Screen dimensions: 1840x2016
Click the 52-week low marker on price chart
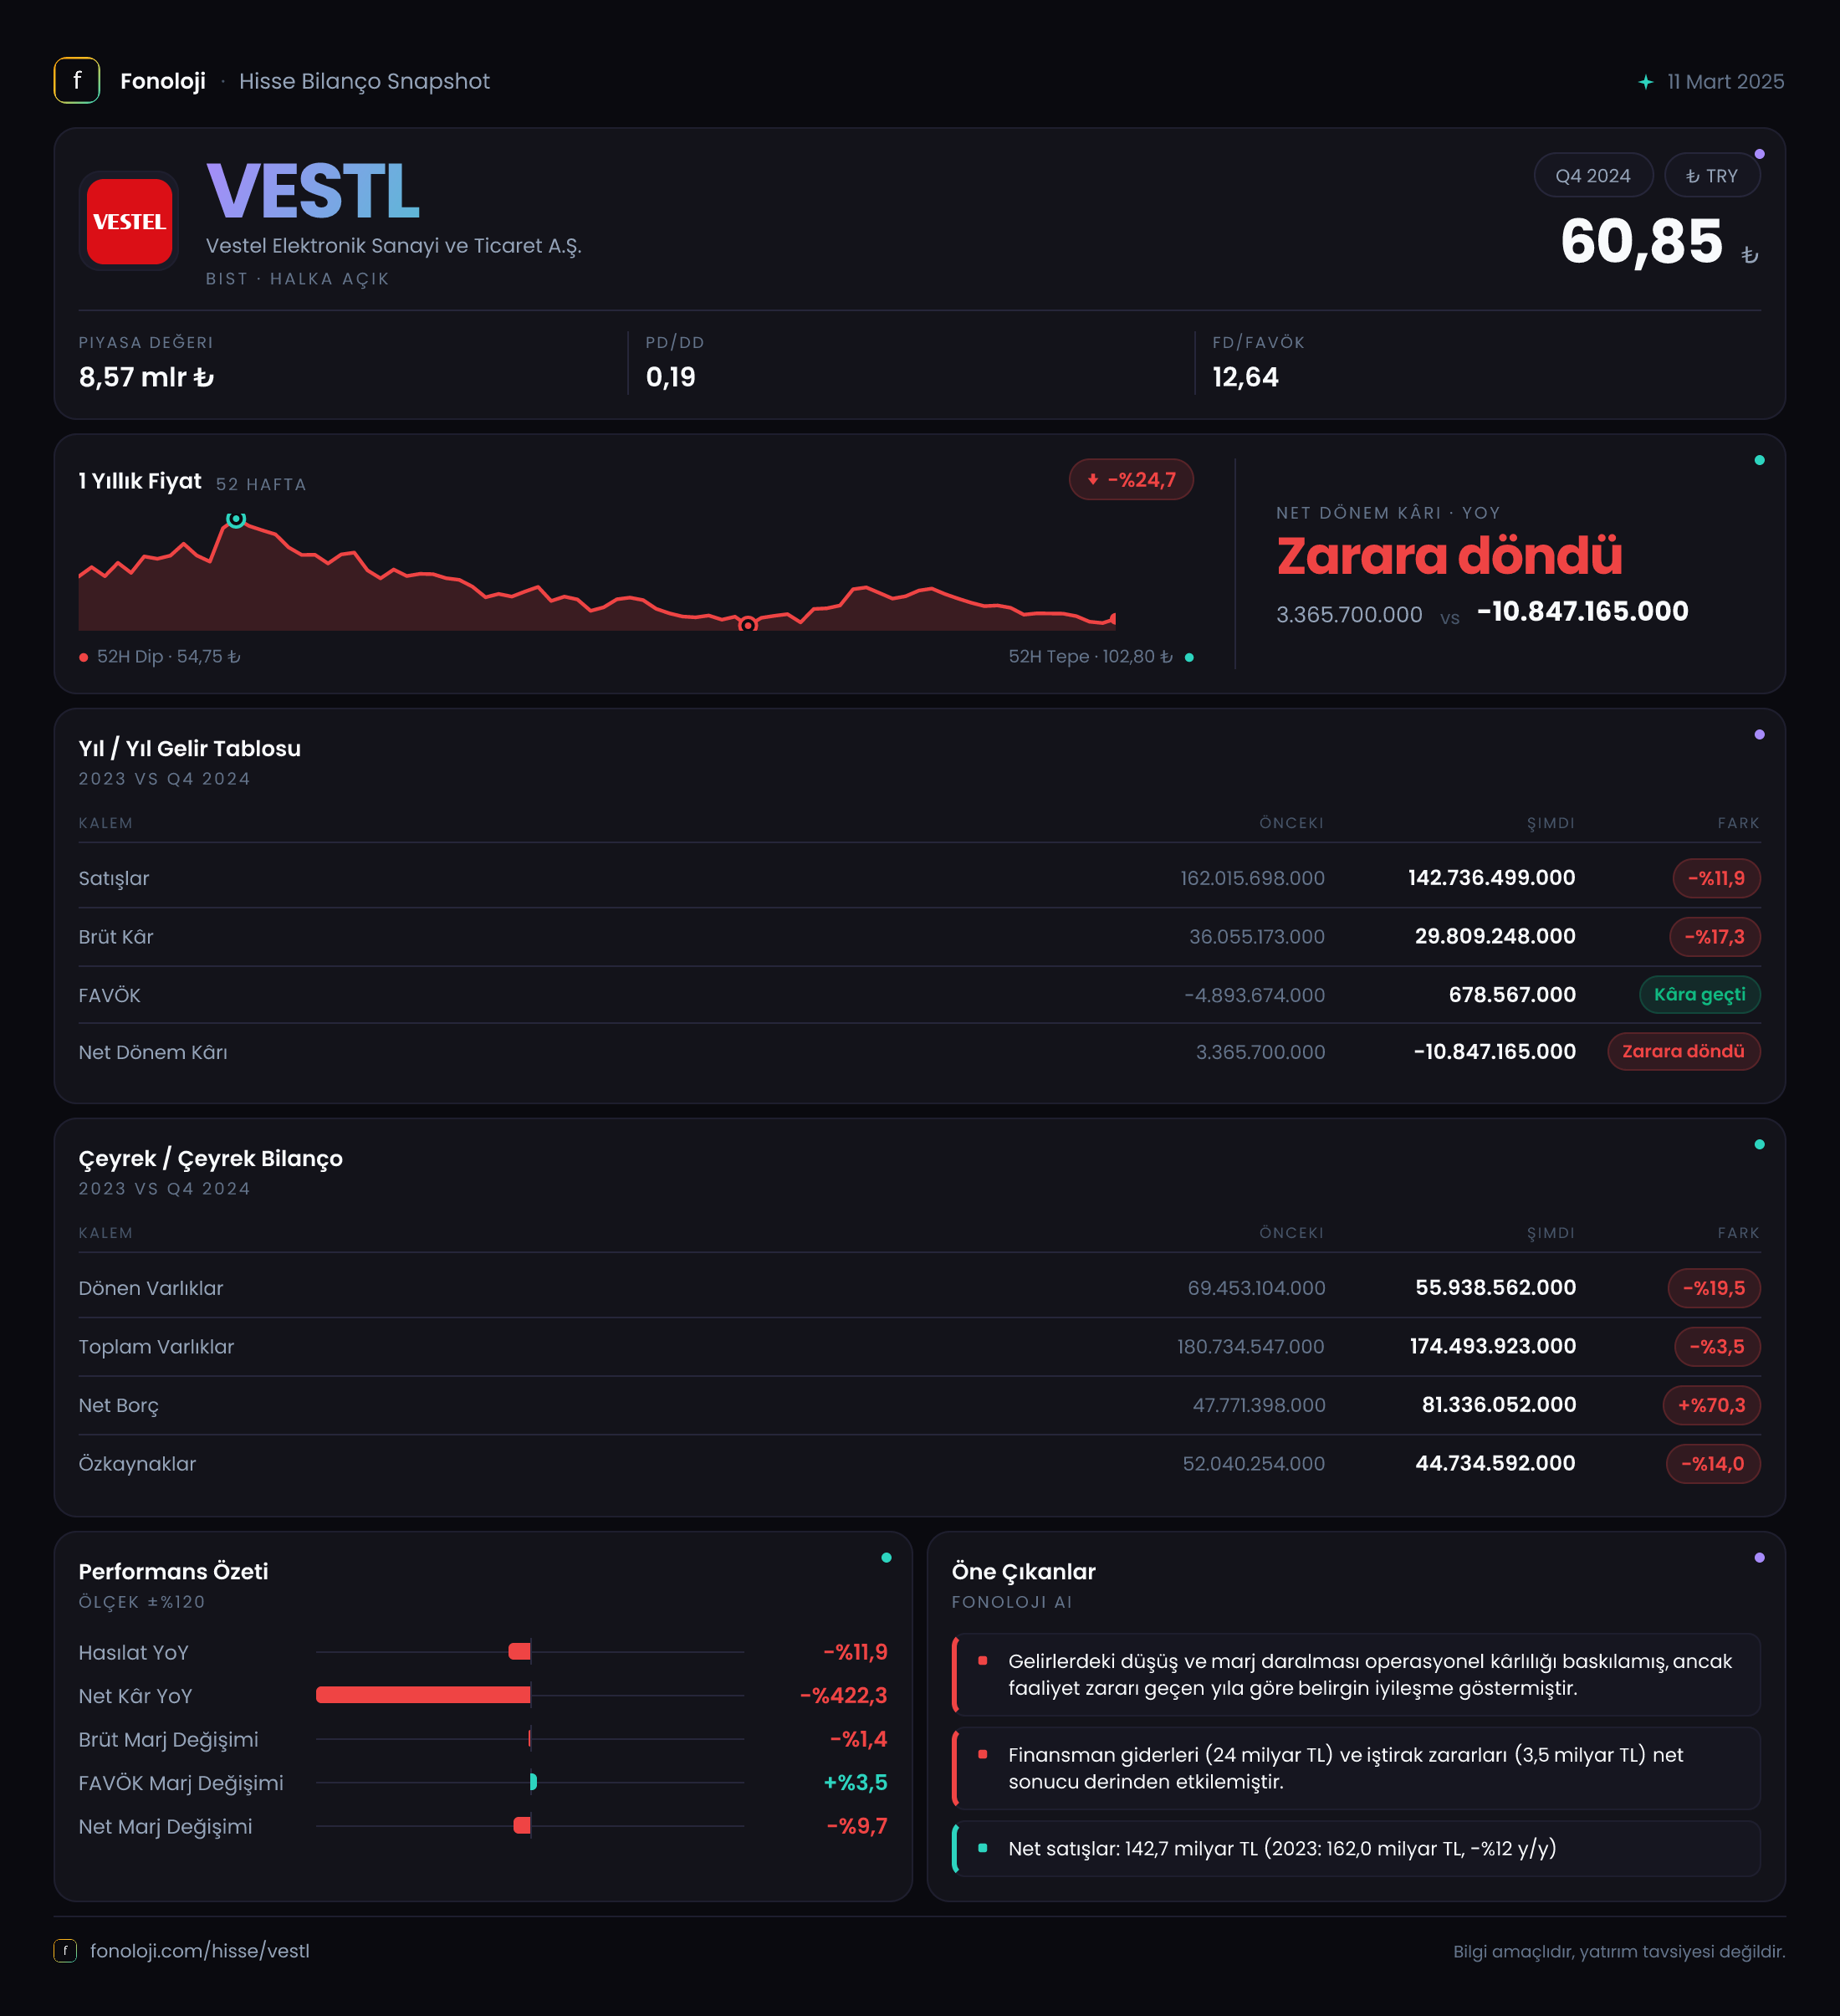[747, 625]
